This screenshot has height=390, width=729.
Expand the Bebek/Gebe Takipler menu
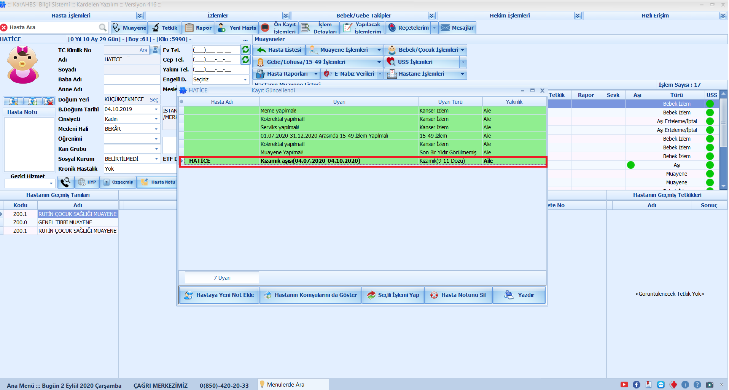pos(431,16)
